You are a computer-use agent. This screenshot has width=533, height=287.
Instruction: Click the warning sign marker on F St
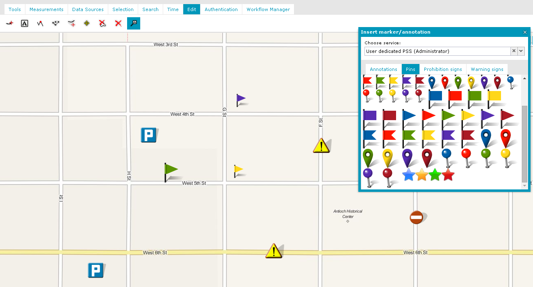321,146
